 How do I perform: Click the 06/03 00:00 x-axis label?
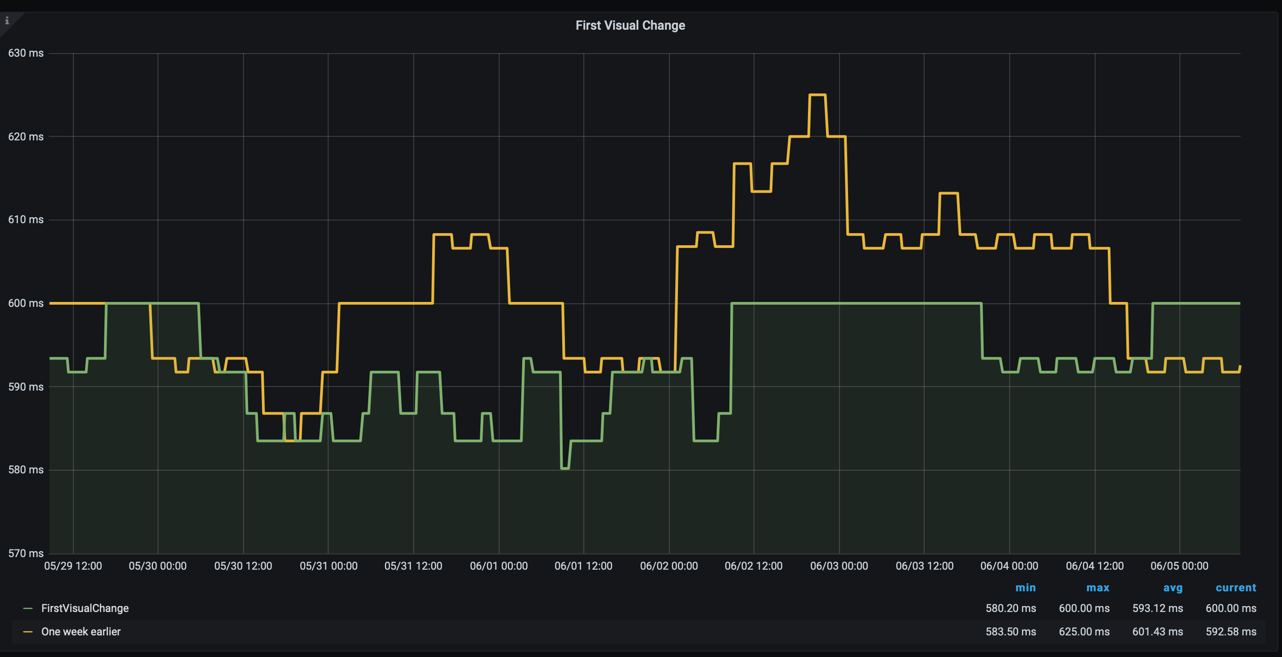tap(839, 566)
